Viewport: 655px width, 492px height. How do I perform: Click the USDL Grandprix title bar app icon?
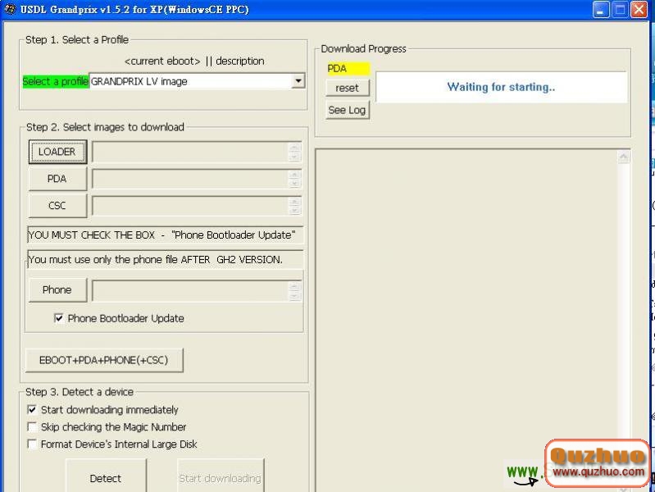(10, 9)
